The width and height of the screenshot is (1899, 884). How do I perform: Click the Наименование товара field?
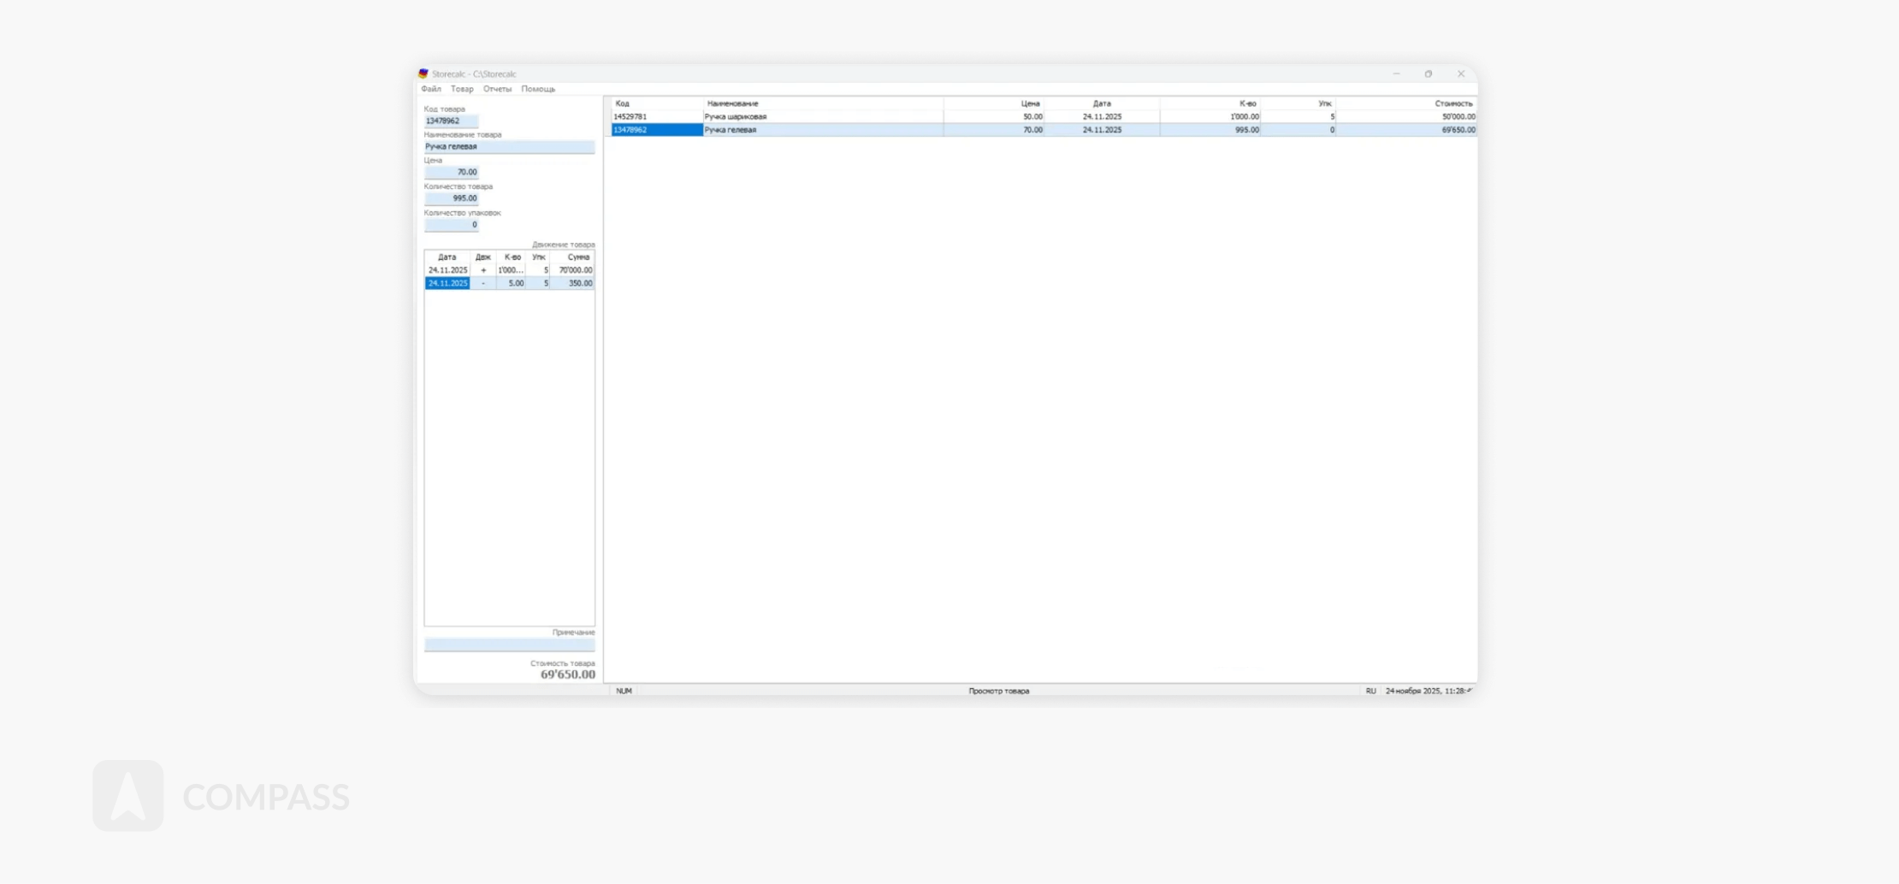click(509, 147)
